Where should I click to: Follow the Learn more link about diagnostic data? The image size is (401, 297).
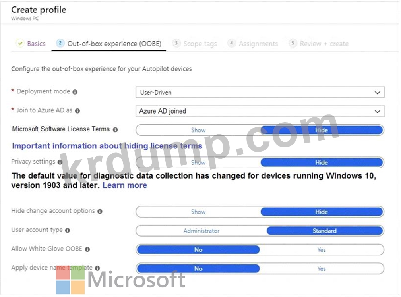(125, 185)
